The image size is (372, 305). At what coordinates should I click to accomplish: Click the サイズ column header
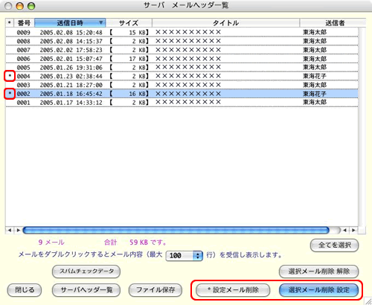tap(129, 23)
